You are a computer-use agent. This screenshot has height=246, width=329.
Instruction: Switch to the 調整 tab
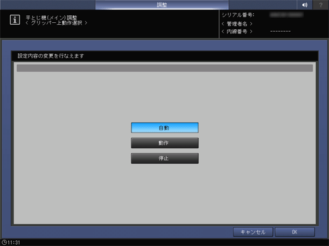coord(162,4)
